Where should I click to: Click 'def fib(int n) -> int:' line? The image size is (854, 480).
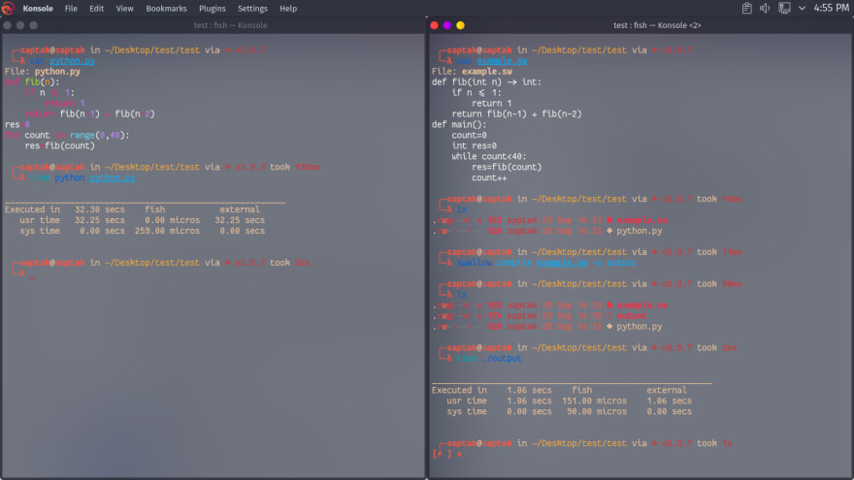tap(486, 82)
